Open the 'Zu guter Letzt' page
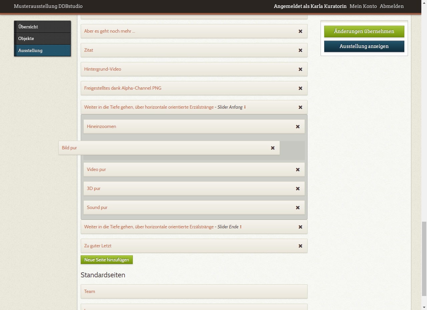Image resolution: width=427 pixels, height=310 pixels. [x=98, y=246]
